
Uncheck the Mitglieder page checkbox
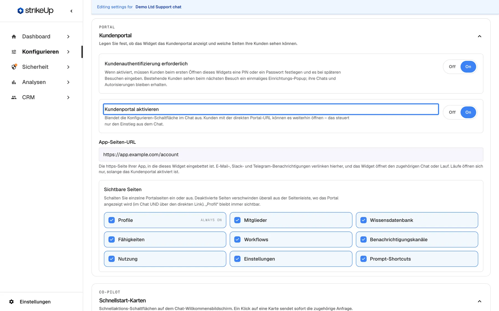[237, 220]
